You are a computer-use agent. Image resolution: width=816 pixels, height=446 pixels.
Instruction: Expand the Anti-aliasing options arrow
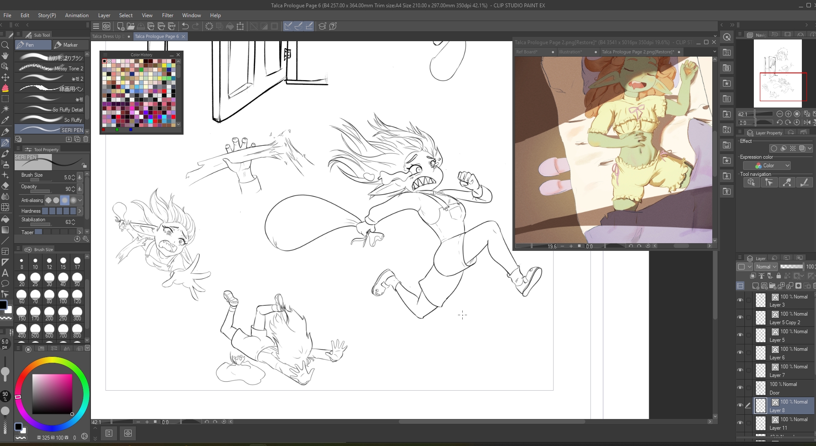coord(80,200)
